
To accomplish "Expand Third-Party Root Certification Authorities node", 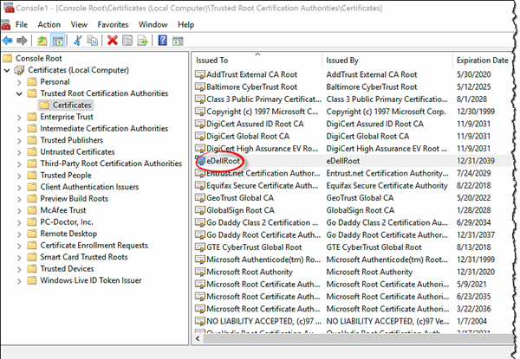I will (19, 163).
